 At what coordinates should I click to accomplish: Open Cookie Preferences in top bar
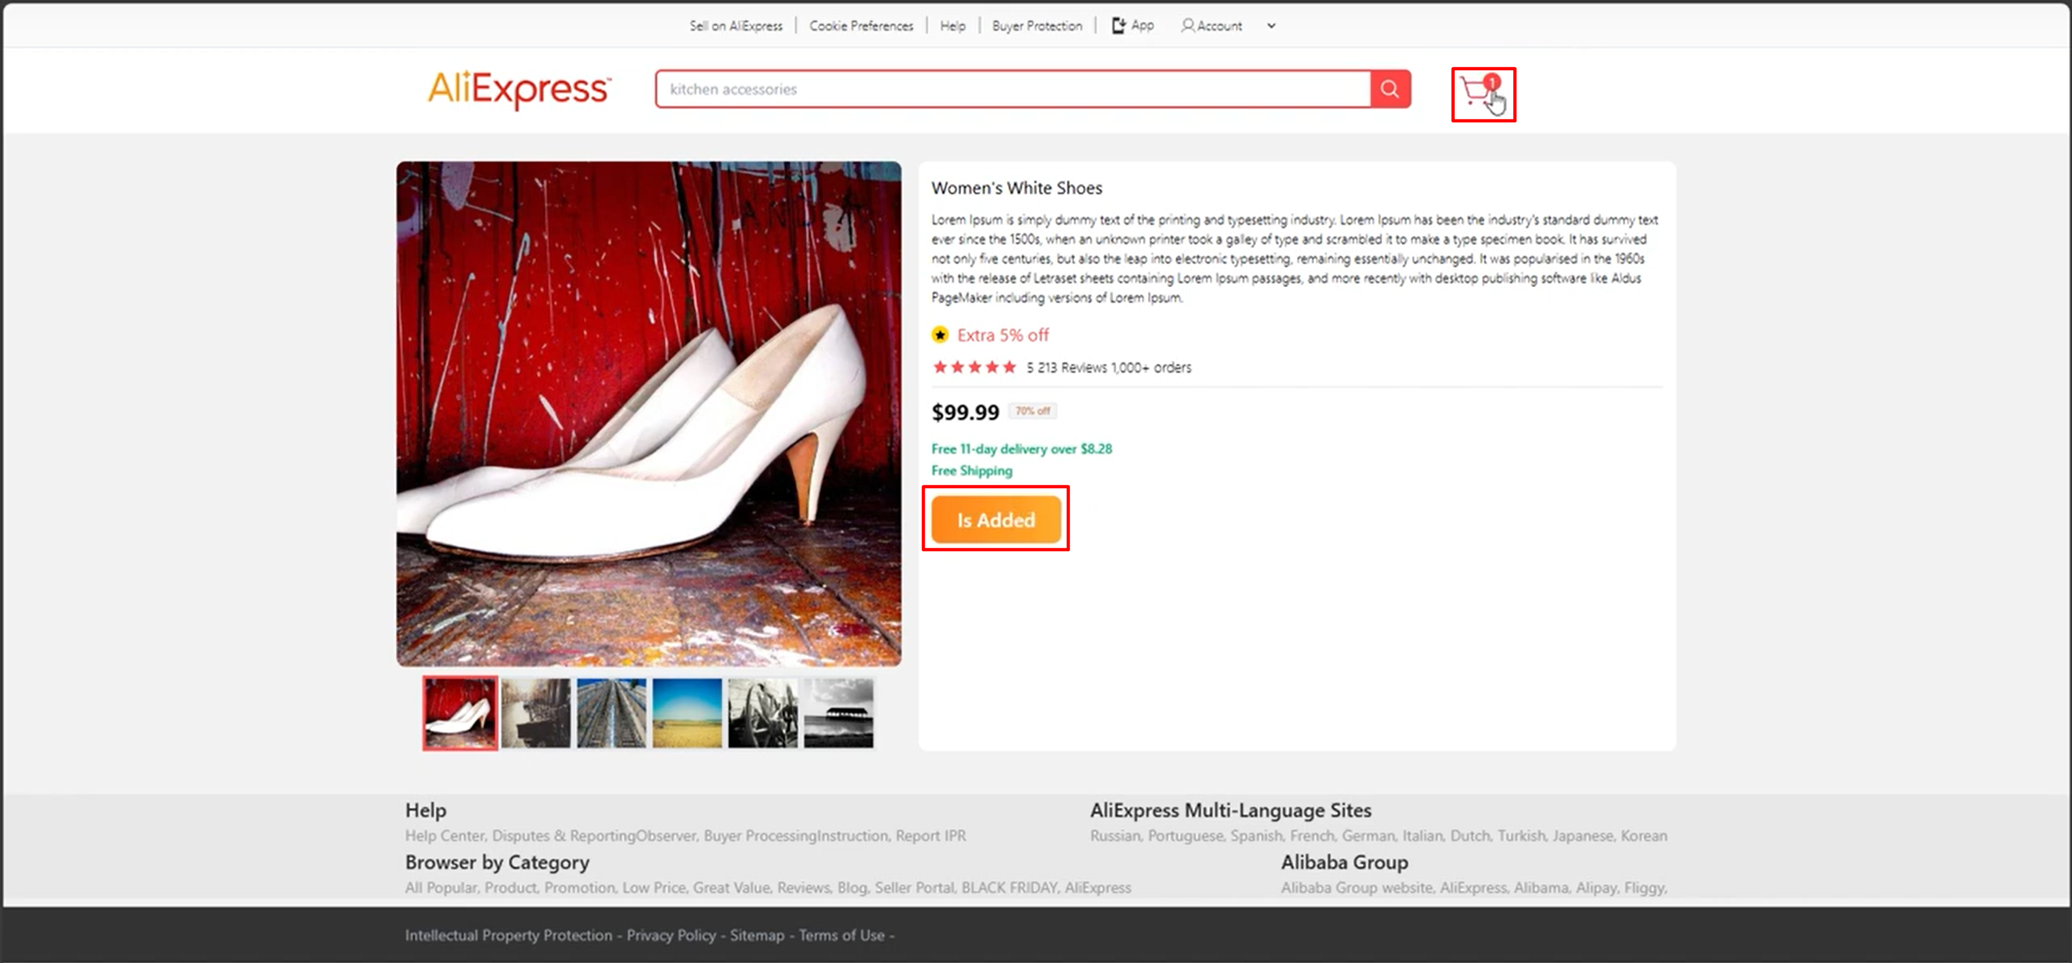tap(861, 26)
